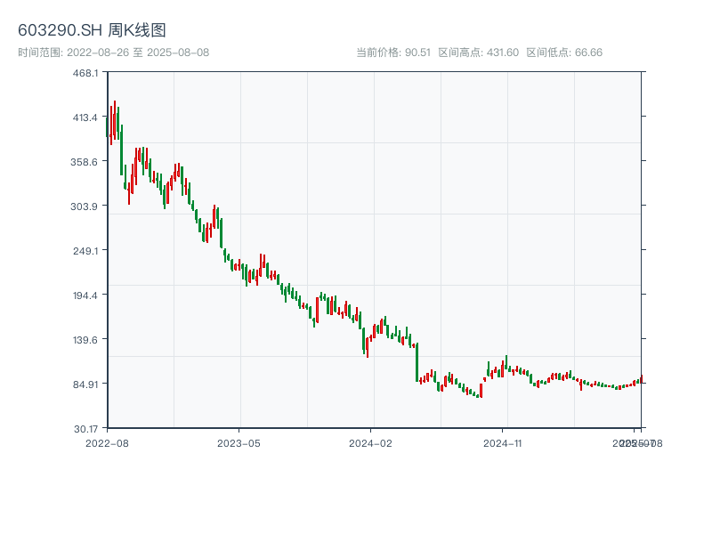Viewport: 712px width, 534px height.
Task: Click the tall green candle dropping below 139.6
Action: pyautogui.click(x=417, y=362)
